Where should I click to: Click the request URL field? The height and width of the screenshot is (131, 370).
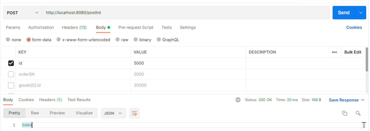(x=186, y=13)
